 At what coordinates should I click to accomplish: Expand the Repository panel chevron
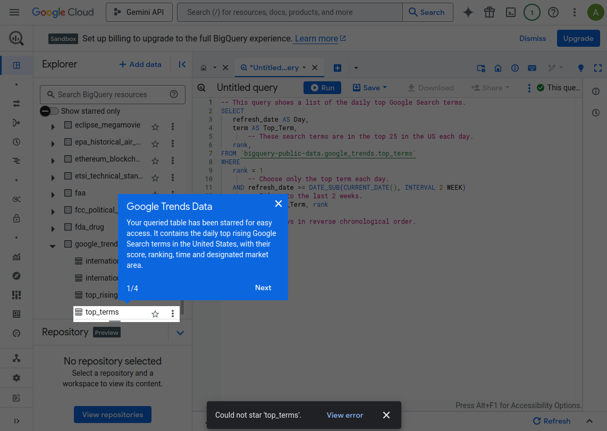click(x=180, y=333)
